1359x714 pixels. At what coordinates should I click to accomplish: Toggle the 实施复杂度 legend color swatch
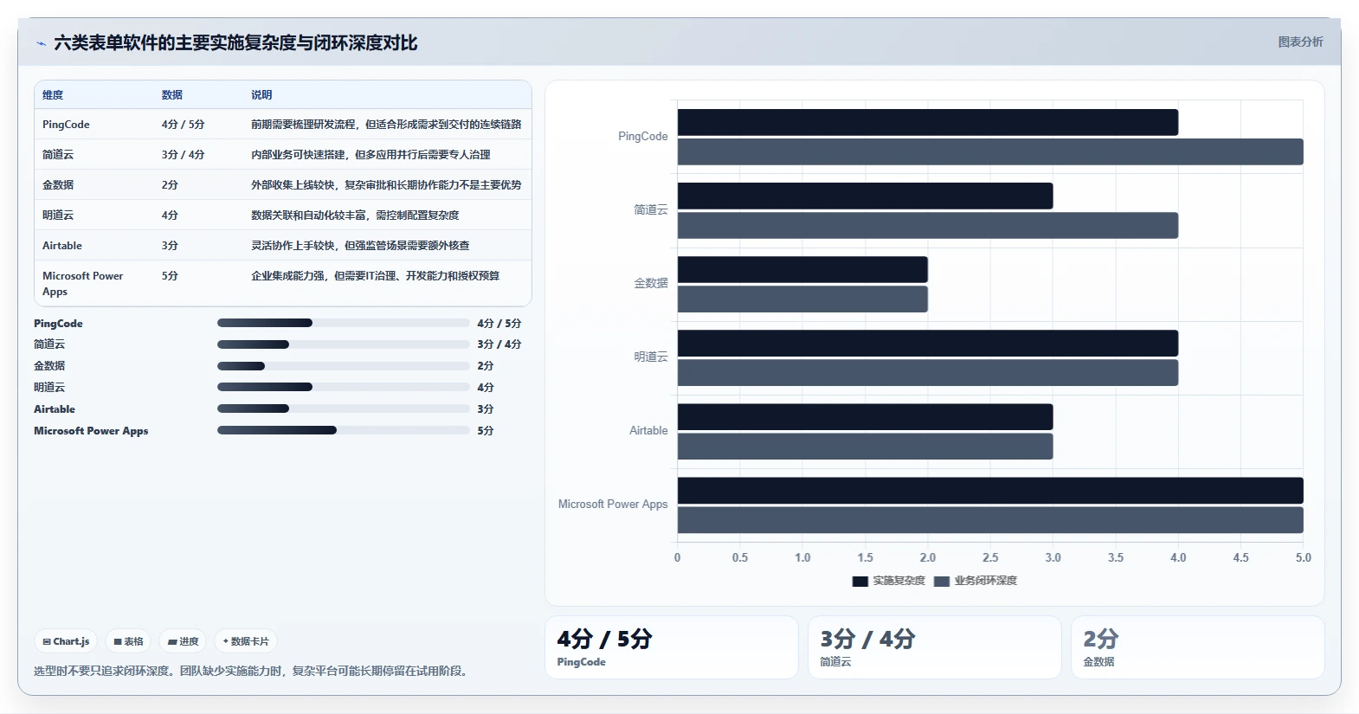pos(860,581)
